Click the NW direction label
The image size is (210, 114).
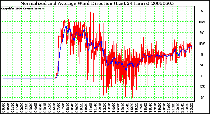202,22
